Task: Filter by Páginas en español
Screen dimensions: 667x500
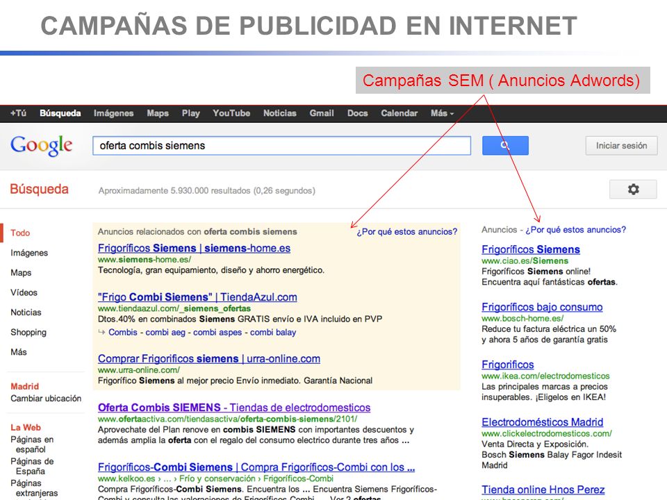Action: point(32,444)
